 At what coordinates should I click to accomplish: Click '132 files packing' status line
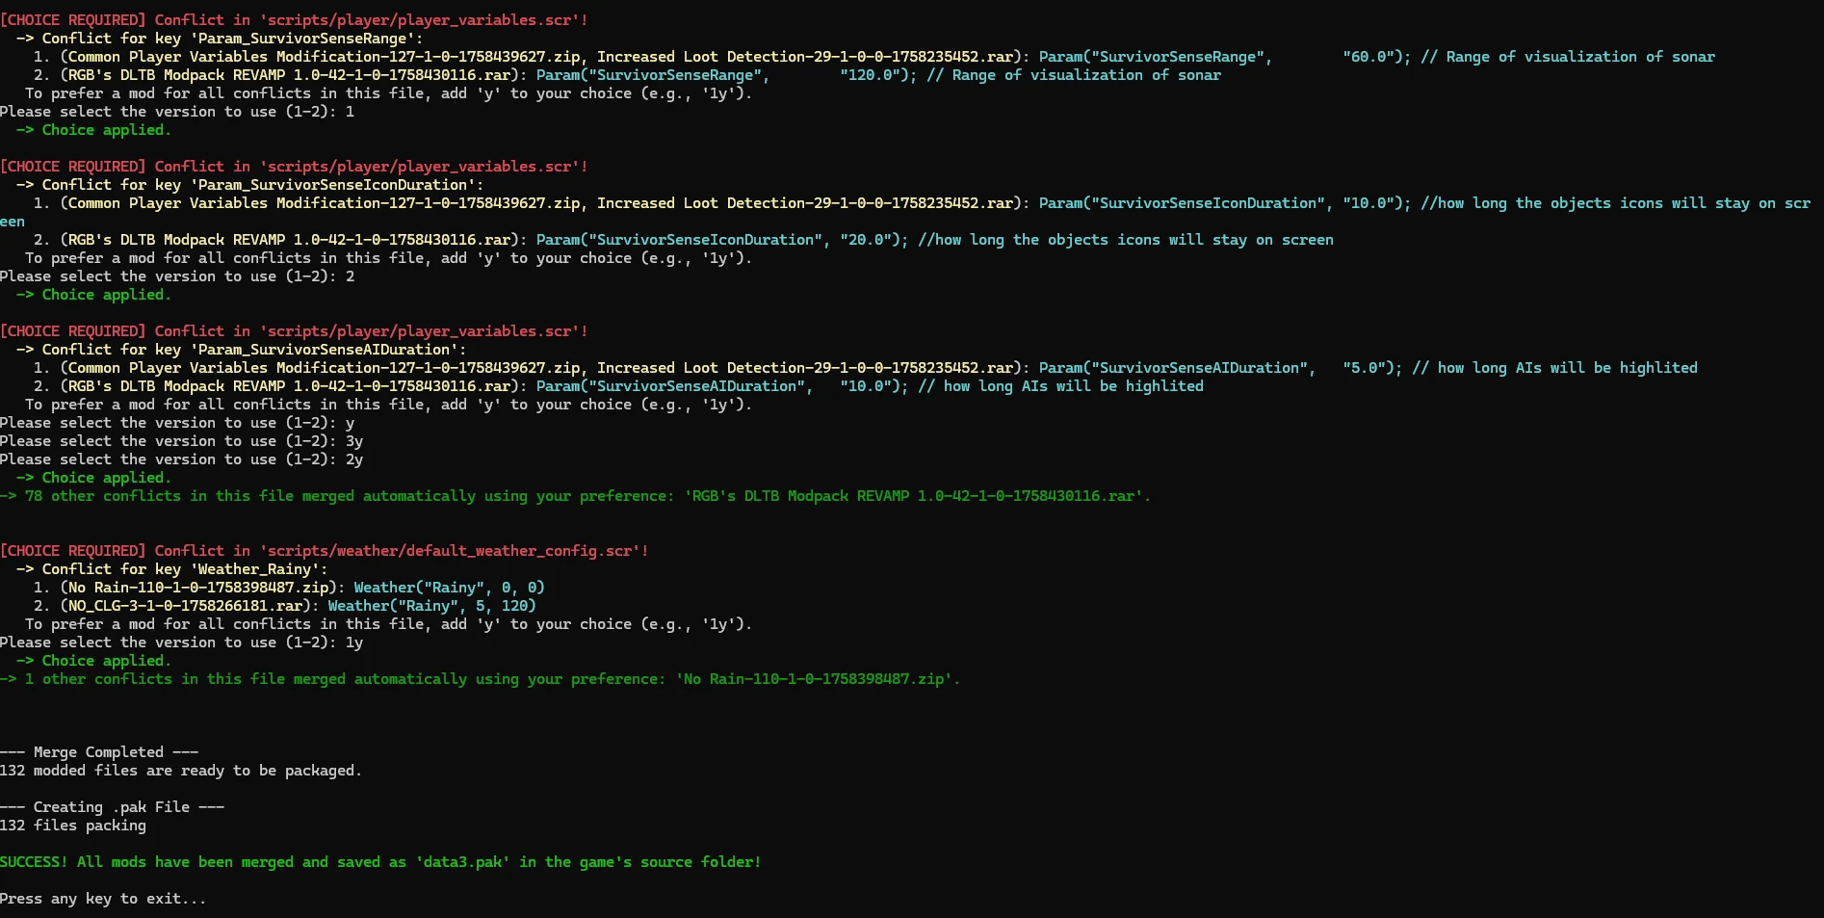[x=73, y=826]
